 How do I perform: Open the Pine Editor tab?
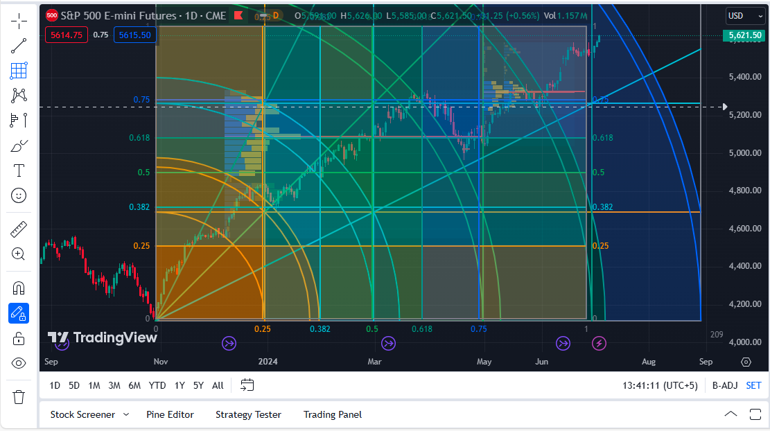pos(170,414)
